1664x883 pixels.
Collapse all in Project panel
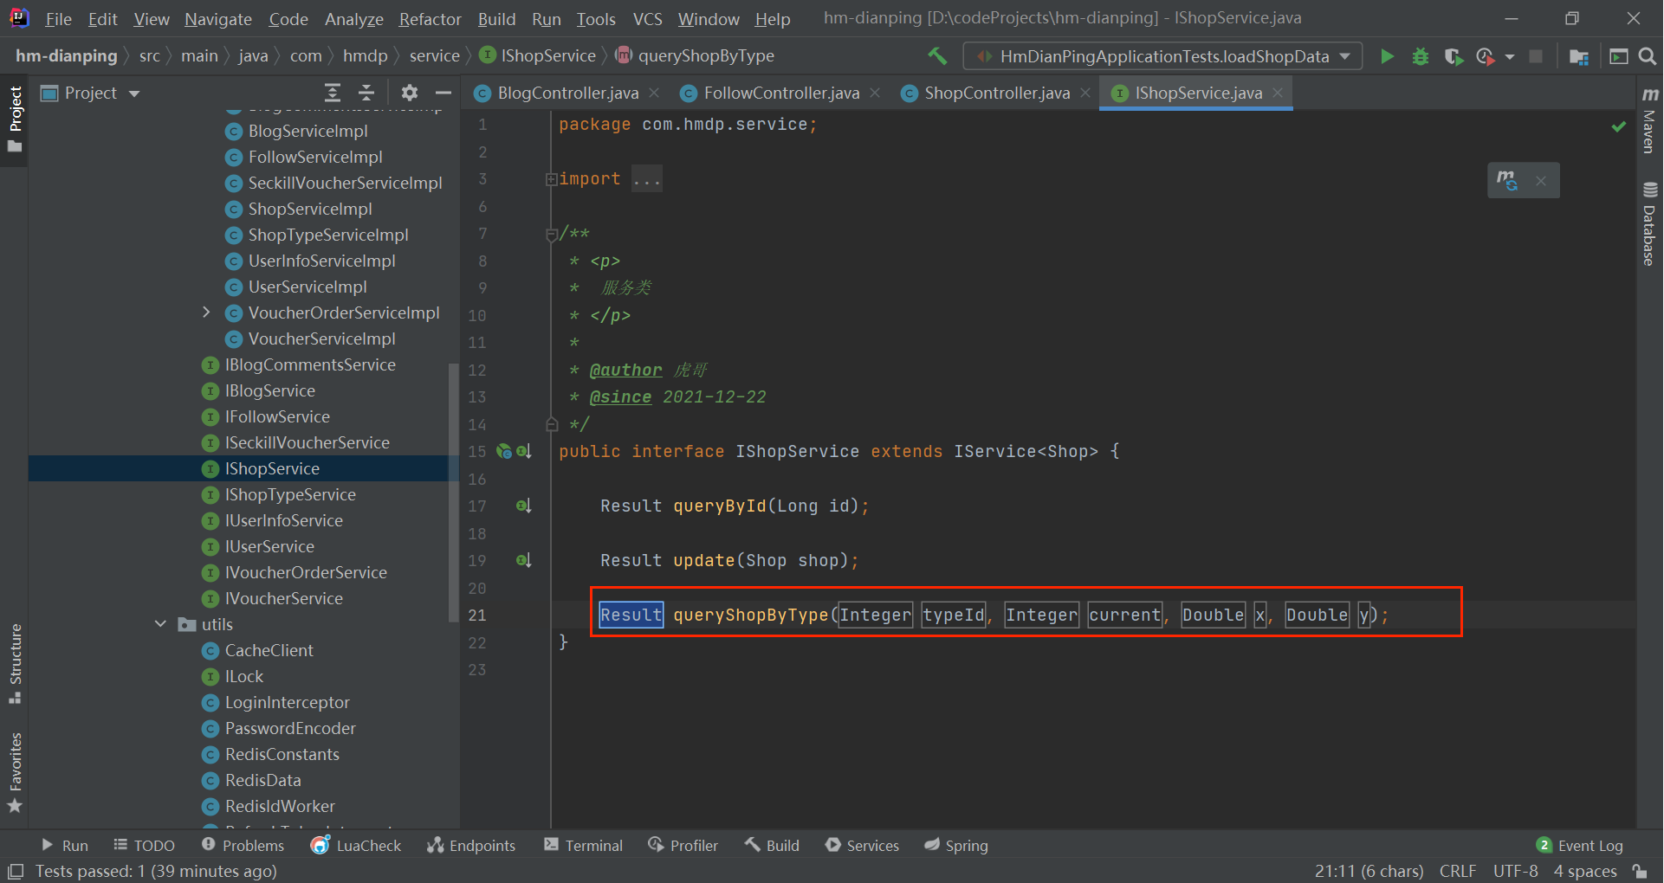[x=366, y=93]
